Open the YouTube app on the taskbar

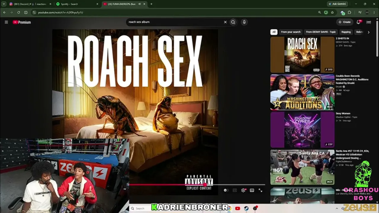point(237,209)
